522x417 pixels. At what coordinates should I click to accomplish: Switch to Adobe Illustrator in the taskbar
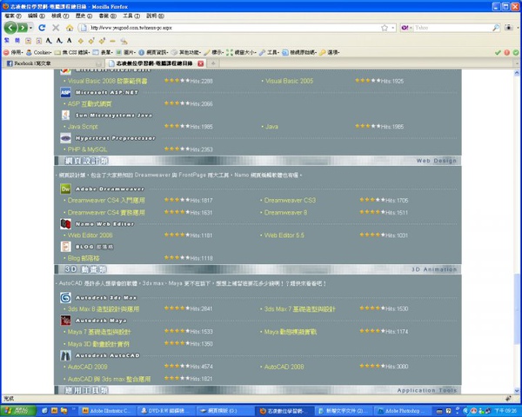click(x=107, y=411)
